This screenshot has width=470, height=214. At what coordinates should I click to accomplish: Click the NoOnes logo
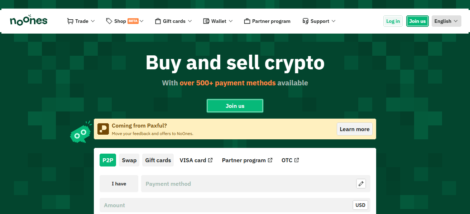coord(29,21)
